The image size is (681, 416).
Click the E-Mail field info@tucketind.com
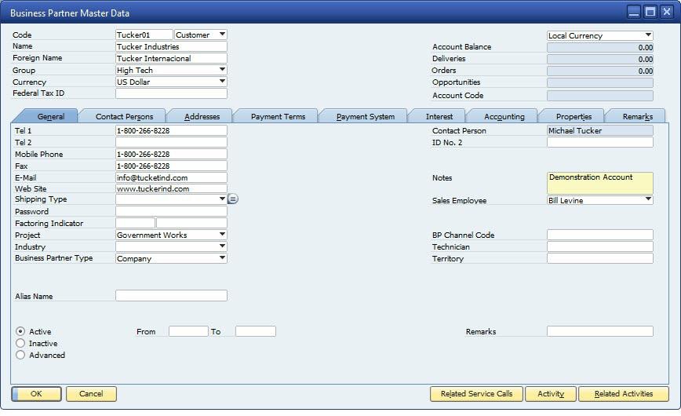[171, 177]
